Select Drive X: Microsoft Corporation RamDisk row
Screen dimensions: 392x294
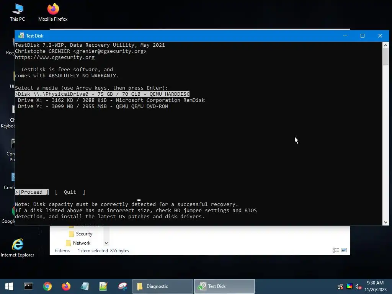click(x=111, y=100)
